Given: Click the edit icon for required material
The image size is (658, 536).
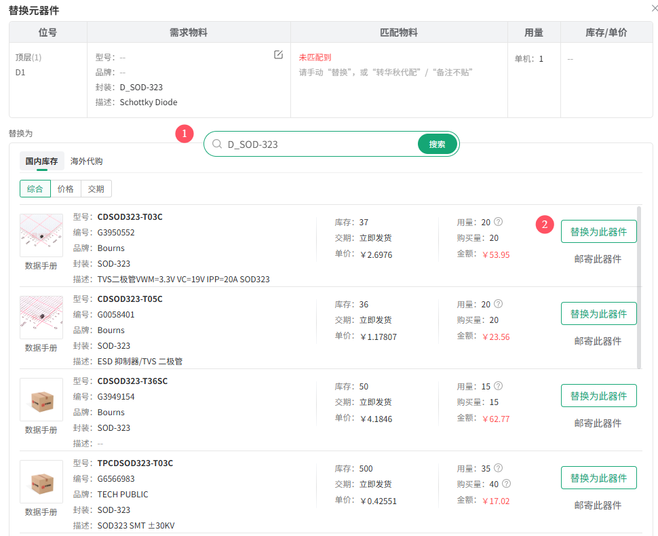Looking at the screenshot, I should (x=278, y=55).
